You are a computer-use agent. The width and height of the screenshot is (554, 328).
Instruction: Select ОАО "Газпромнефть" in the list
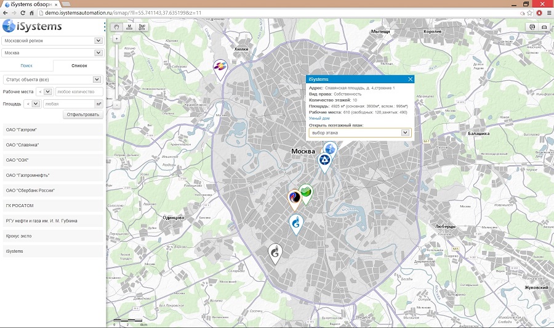tap(53, 175)
